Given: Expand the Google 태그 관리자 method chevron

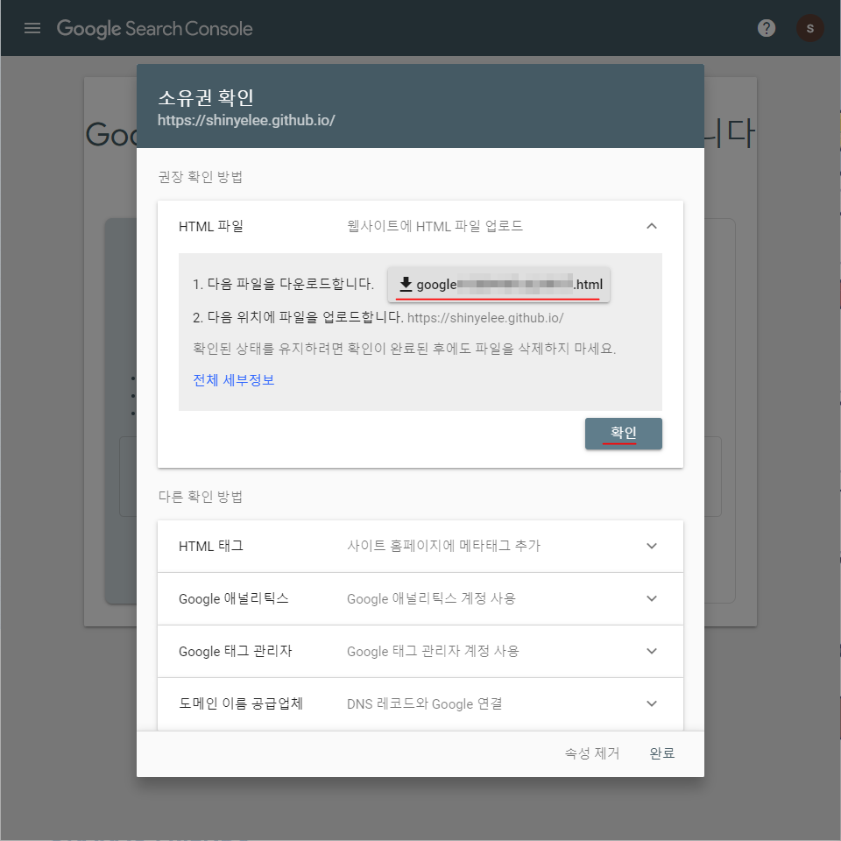Looking at the screenshot, I should coord(652,651).
